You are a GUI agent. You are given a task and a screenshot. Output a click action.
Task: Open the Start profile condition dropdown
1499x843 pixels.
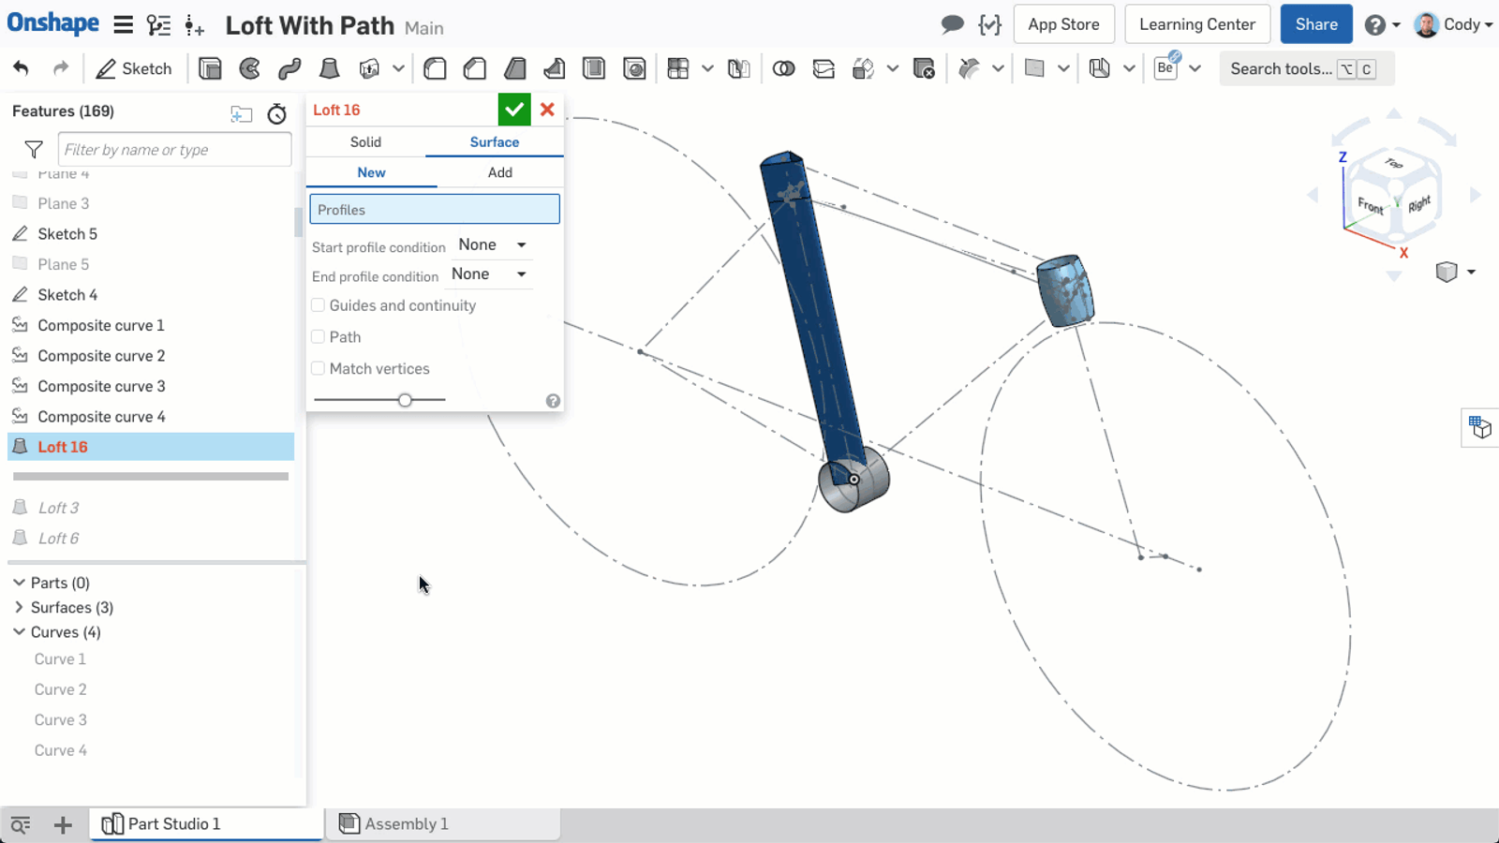click(x=491, y=244)
